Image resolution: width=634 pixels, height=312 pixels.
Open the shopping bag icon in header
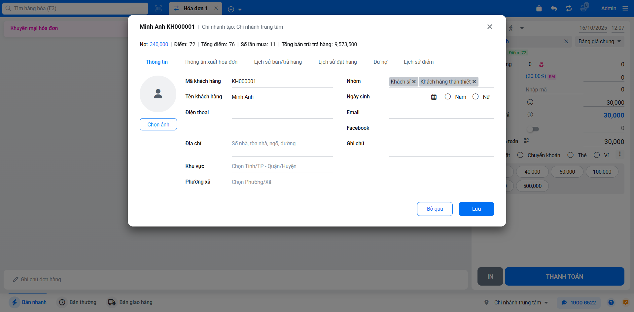(x=539, y=8)
